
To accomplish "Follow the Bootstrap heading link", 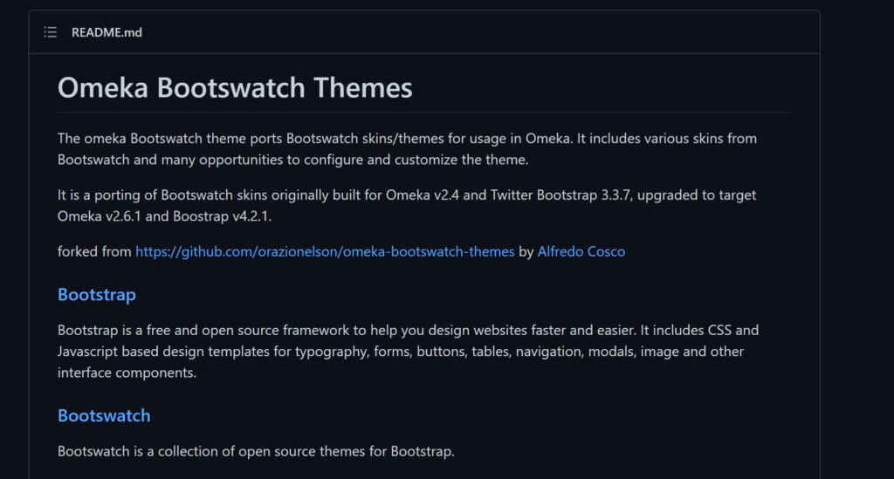I will click(x=96, y=294).
